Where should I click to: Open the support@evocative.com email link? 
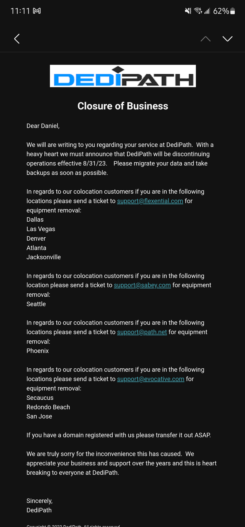(x=151, y=379)
